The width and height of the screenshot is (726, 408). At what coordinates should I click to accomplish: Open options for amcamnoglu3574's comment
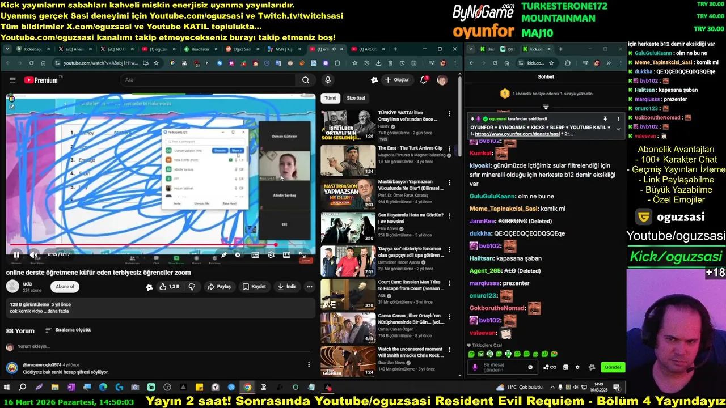point(309,365)
